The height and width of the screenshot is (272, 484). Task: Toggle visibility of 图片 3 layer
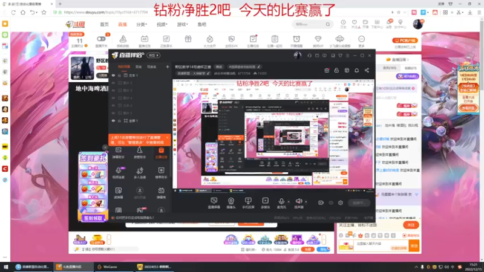tap(113, 83)
